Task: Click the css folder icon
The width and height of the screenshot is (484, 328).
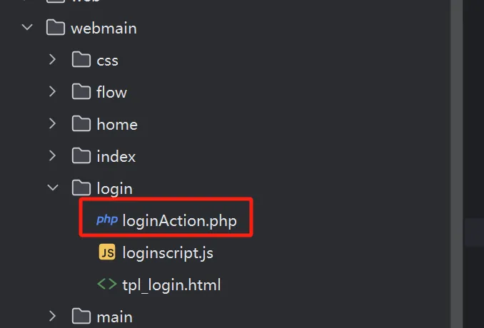Action: click(81, 59)
